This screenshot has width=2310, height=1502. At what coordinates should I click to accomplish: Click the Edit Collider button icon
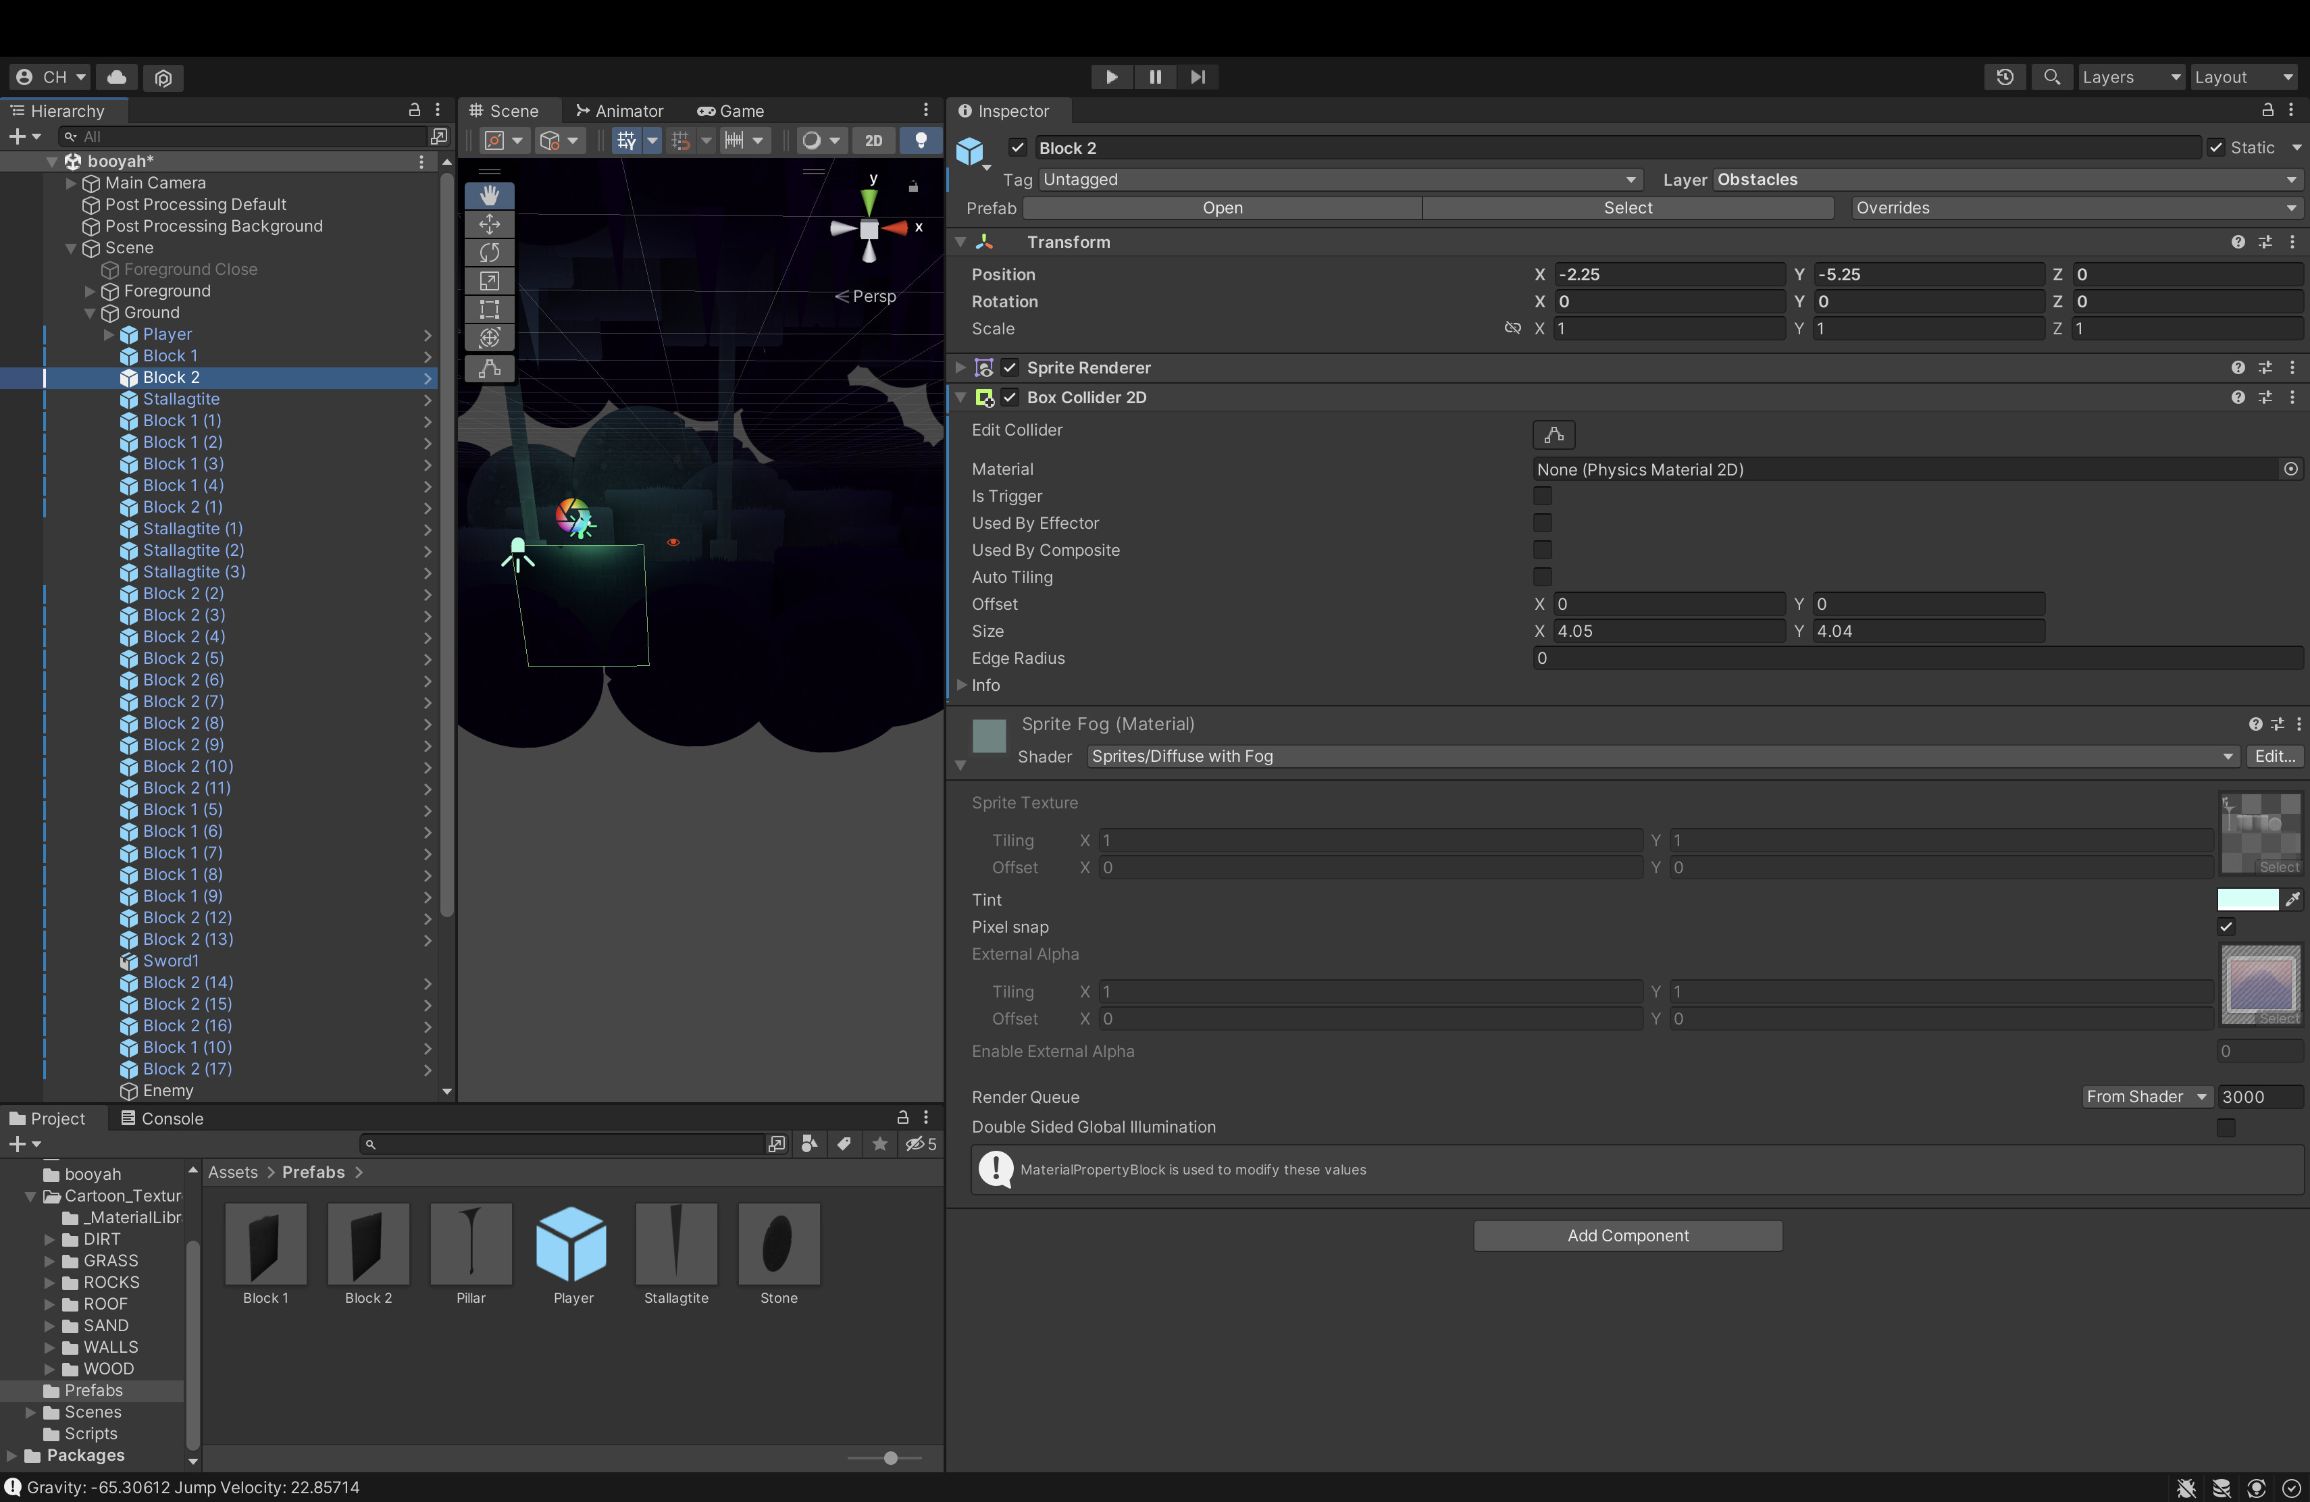point(1553,435)
